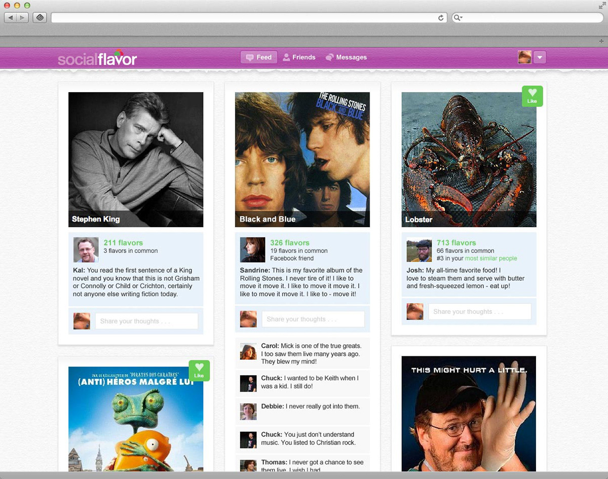
Task: Open the Friends tab
Action: point(299,57)
